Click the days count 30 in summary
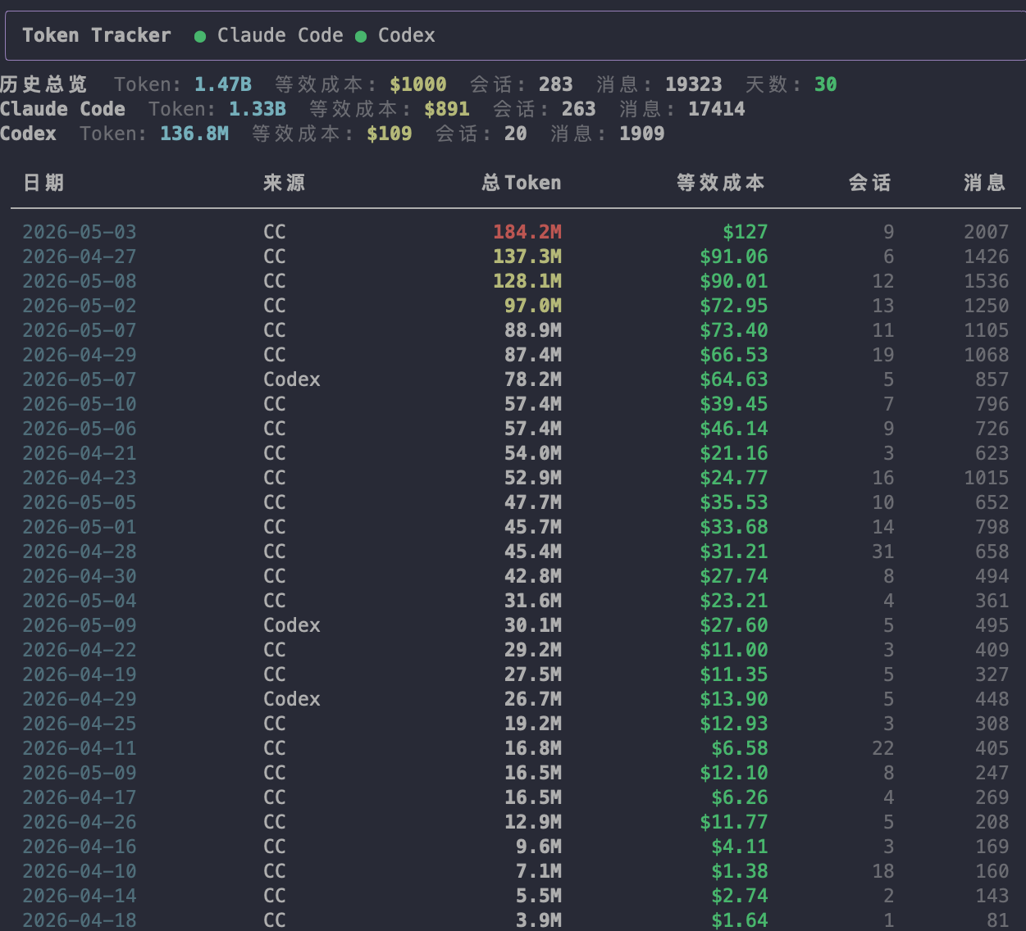This screenshot has height=931, width=1026. tap(826, 84)
